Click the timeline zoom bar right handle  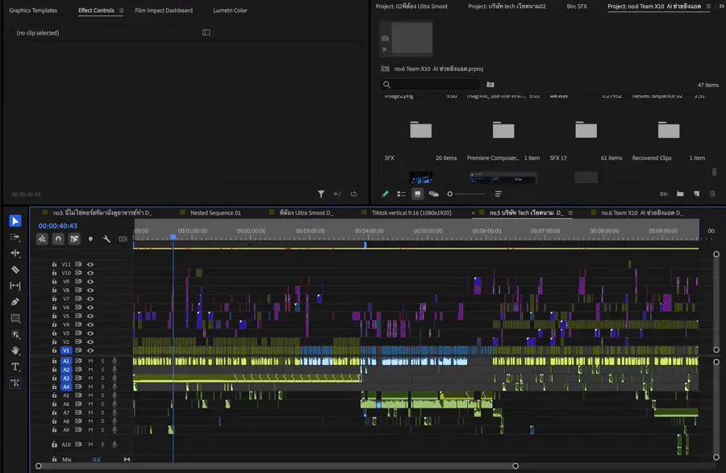click(x=515, y=466)
